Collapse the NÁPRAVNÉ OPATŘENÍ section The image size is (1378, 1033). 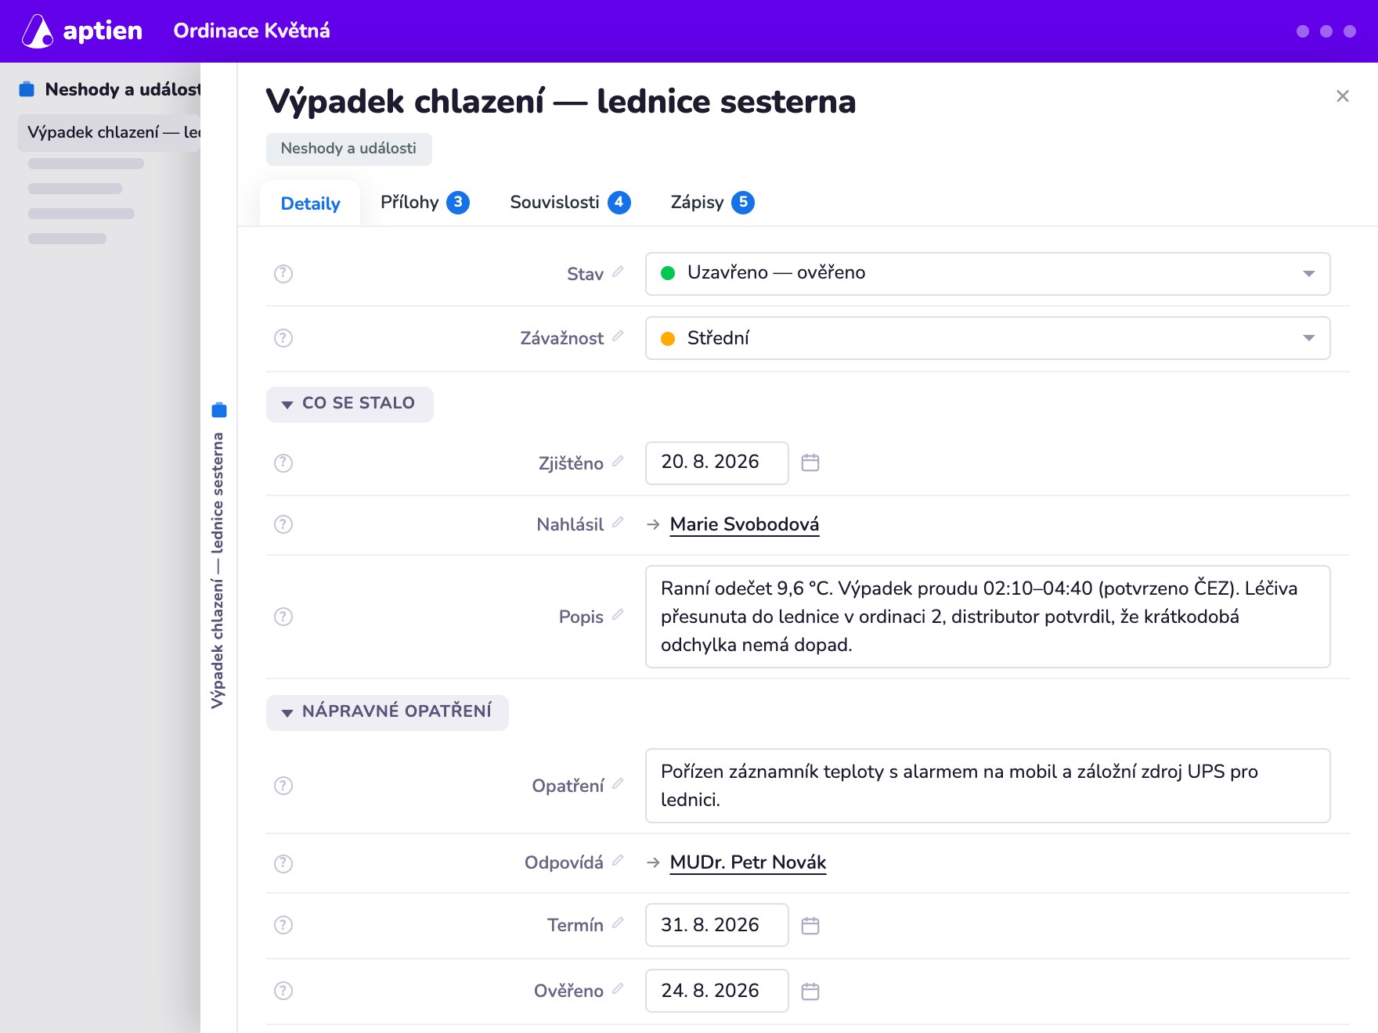(x=387, y=712)
